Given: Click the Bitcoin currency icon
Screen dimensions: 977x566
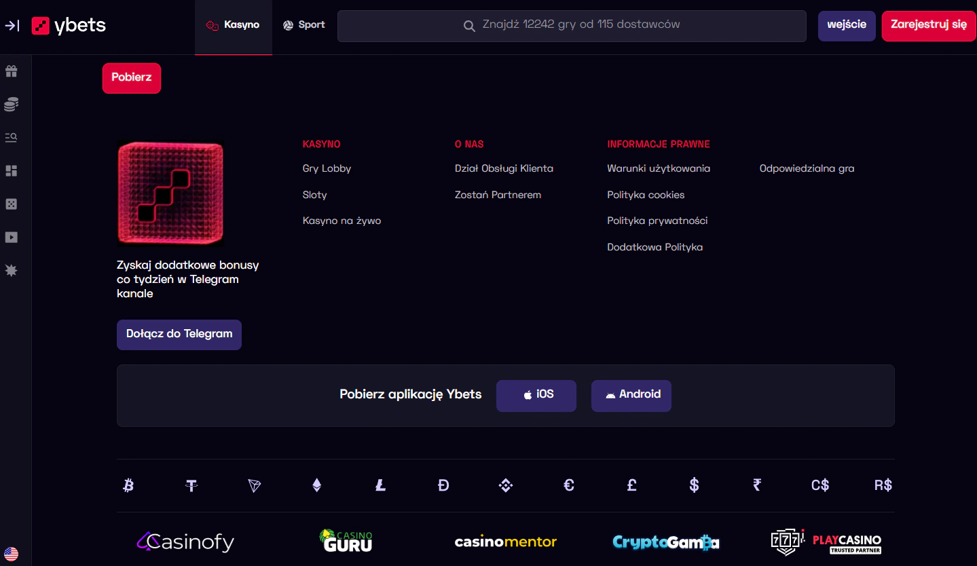Looking at the screenshot, I should tap(128, 485).
